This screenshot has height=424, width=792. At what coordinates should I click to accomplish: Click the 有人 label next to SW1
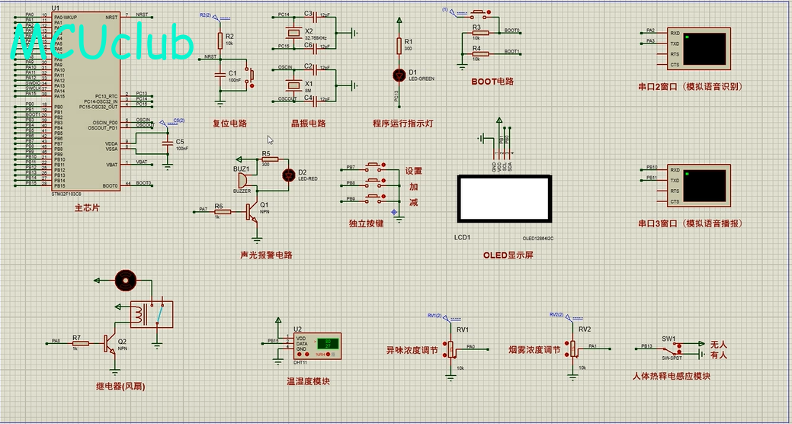(718, 355)
